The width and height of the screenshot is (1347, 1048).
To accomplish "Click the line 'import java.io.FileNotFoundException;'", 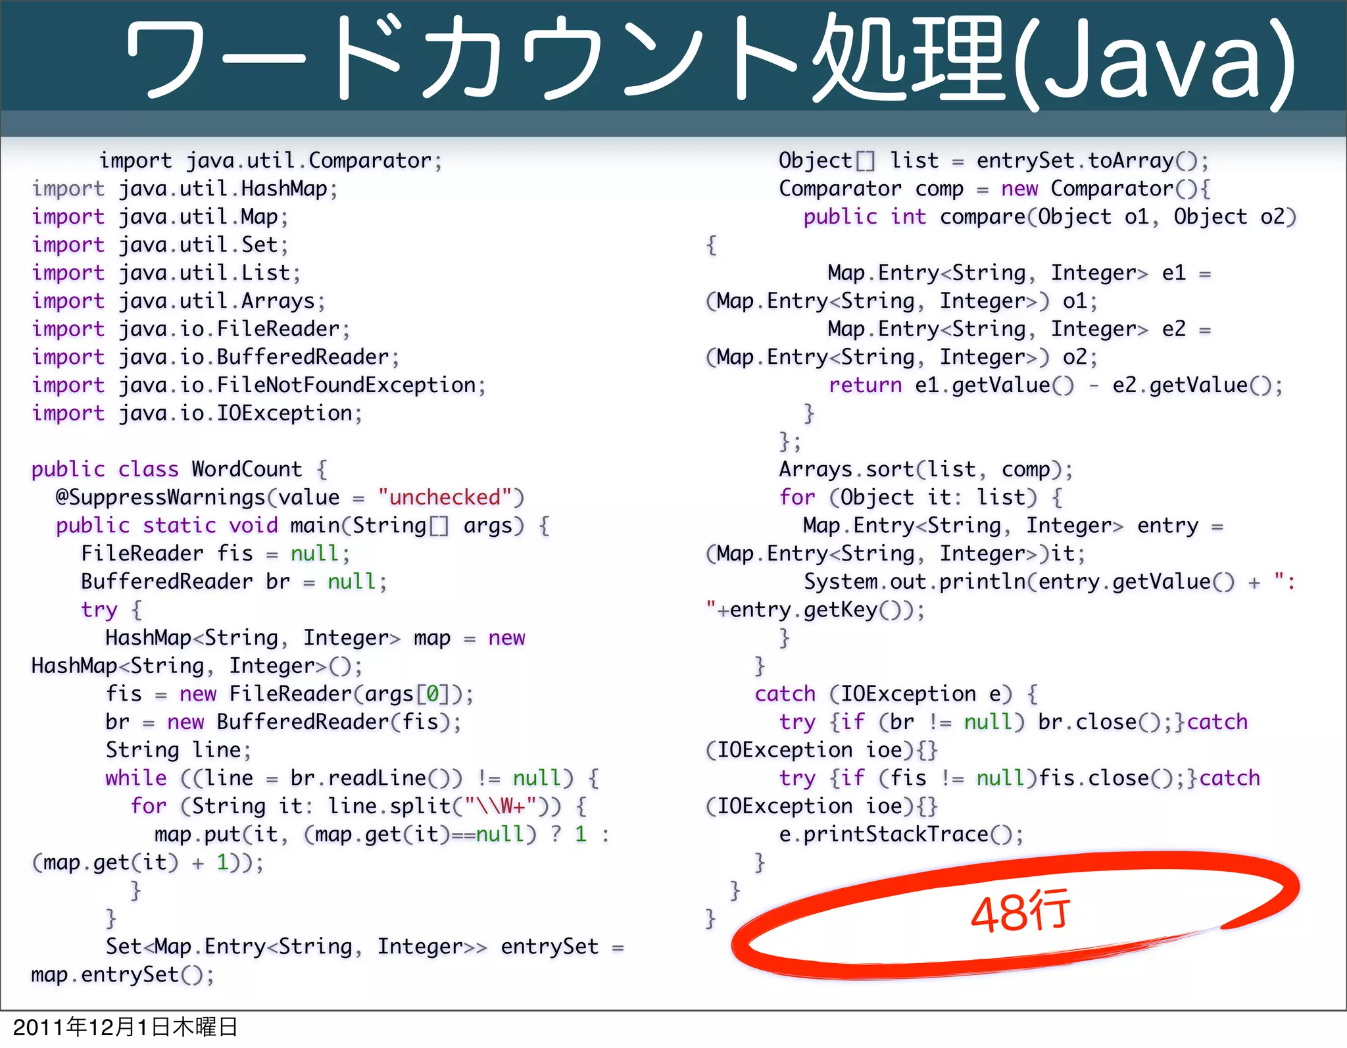I will click(259, 386).
